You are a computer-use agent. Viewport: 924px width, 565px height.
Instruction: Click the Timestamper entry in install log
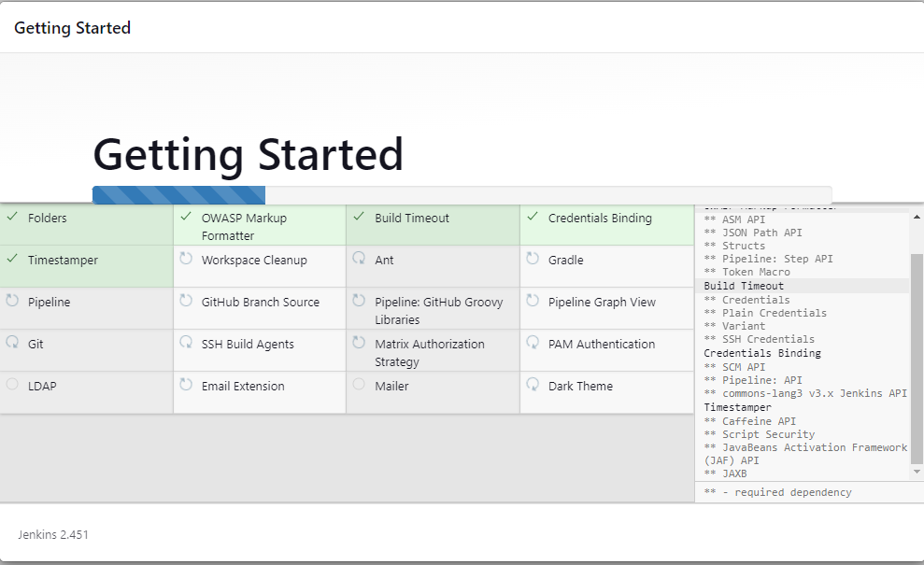pos(737,407)
